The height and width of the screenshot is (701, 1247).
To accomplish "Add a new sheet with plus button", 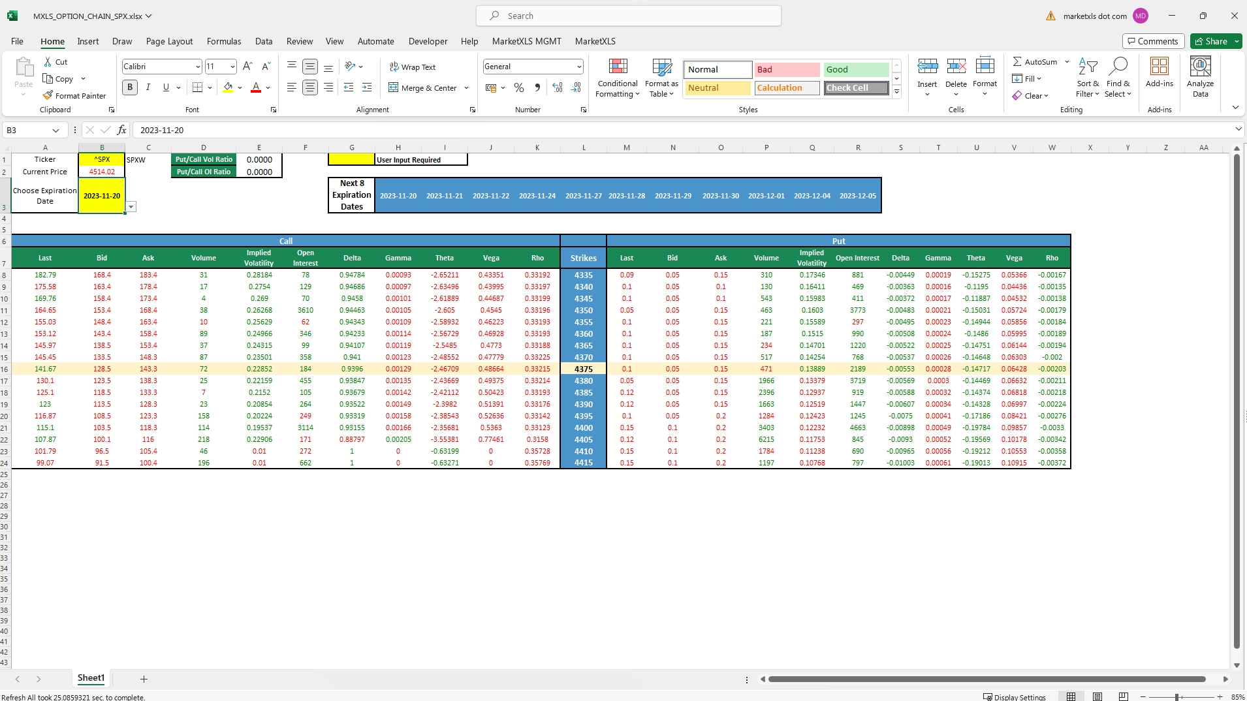I will (x=144, y=679).
